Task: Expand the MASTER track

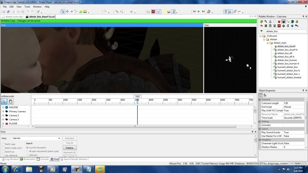Action: tap(3, 107)
